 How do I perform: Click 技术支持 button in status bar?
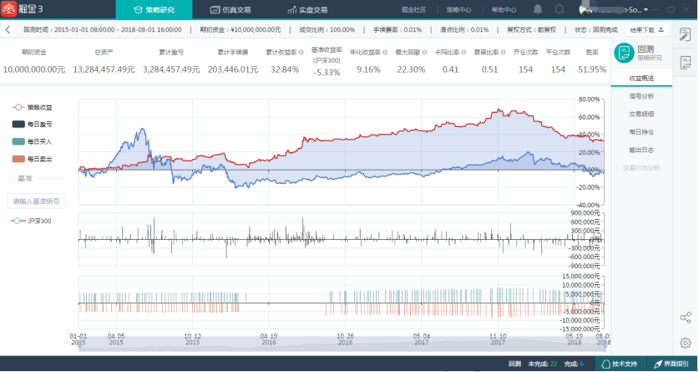(x=620, y=364)
